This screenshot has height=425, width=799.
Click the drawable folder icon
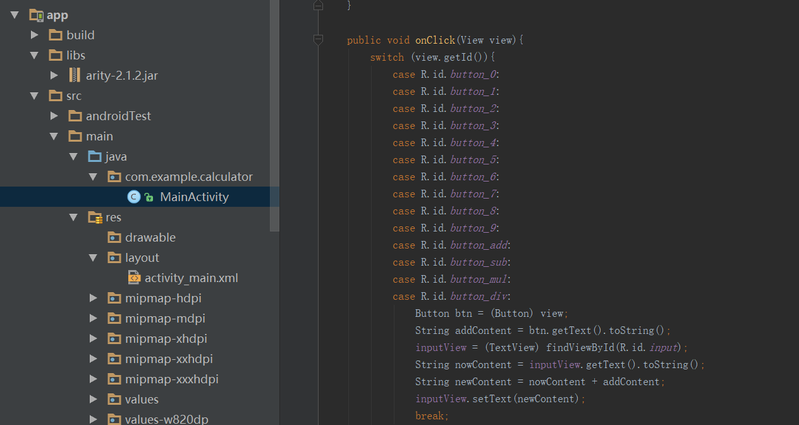point(114,238)
